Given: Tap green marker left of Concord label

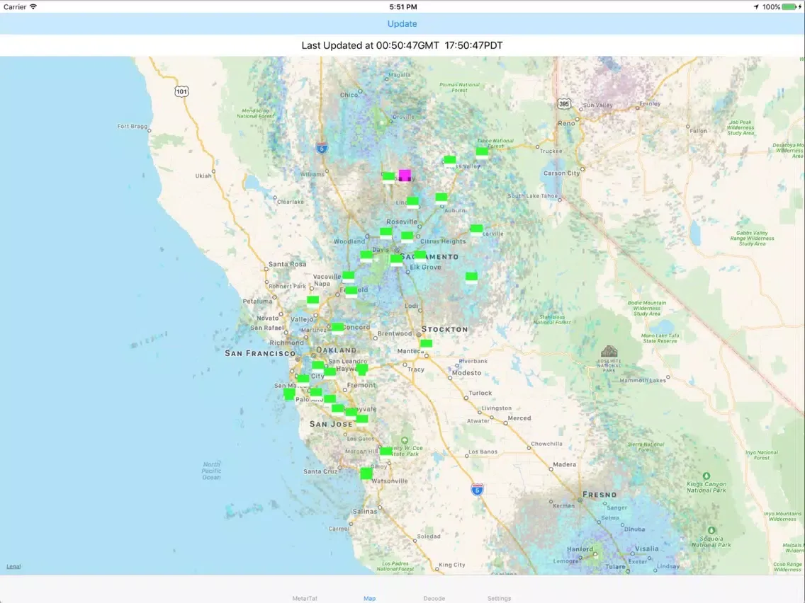Looking at the screenshot, I should tap(337, 327).
